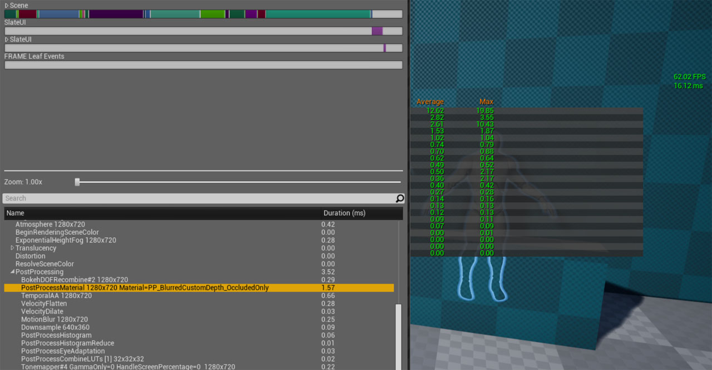
Task: Click the search magnifier icon
Action: point(399,198)
